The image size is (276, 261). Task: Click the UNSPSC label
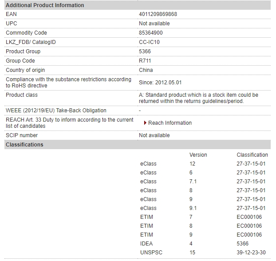click(x=151, y=253)
